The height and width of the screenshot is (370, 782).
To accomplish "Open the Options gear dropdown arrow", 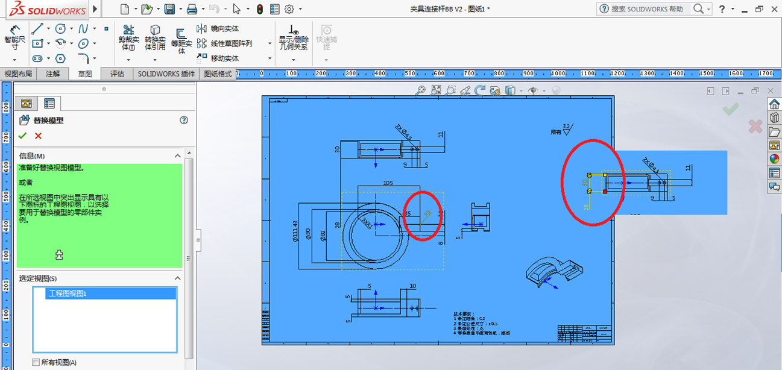I will click(x=300, y=9).
